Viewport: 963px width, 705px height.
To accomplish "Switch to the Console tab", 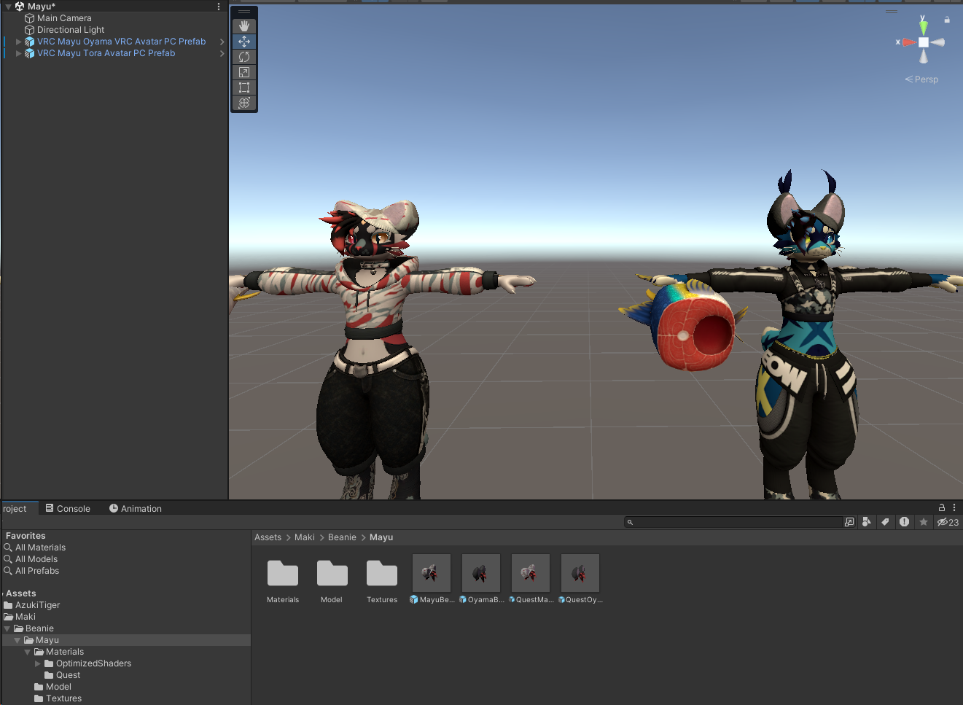I will click(68, 509).
